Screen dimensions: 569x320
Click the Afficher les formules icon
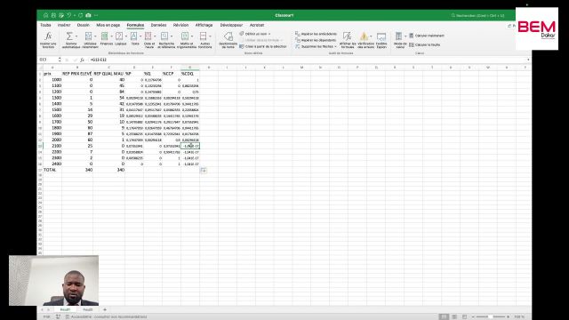tap(348, 36)
